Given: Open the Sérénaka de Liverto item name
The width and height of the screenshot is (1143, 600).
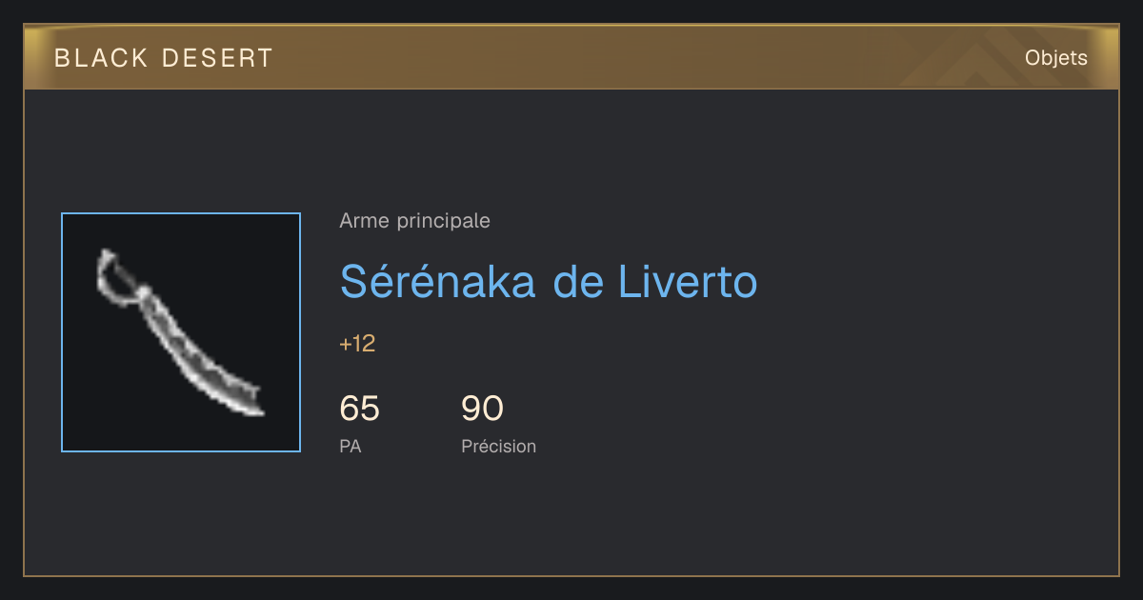Looking at the screenshot, I should 549,281.
